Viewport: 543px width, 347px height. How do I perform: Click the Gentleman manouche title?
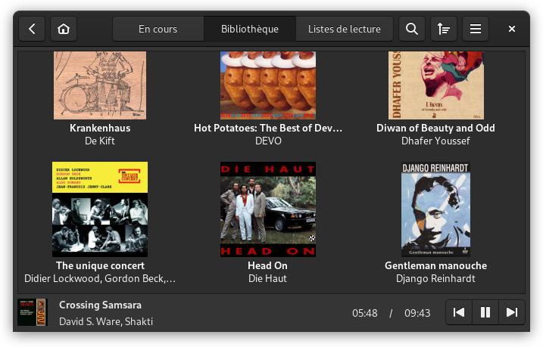435,265
